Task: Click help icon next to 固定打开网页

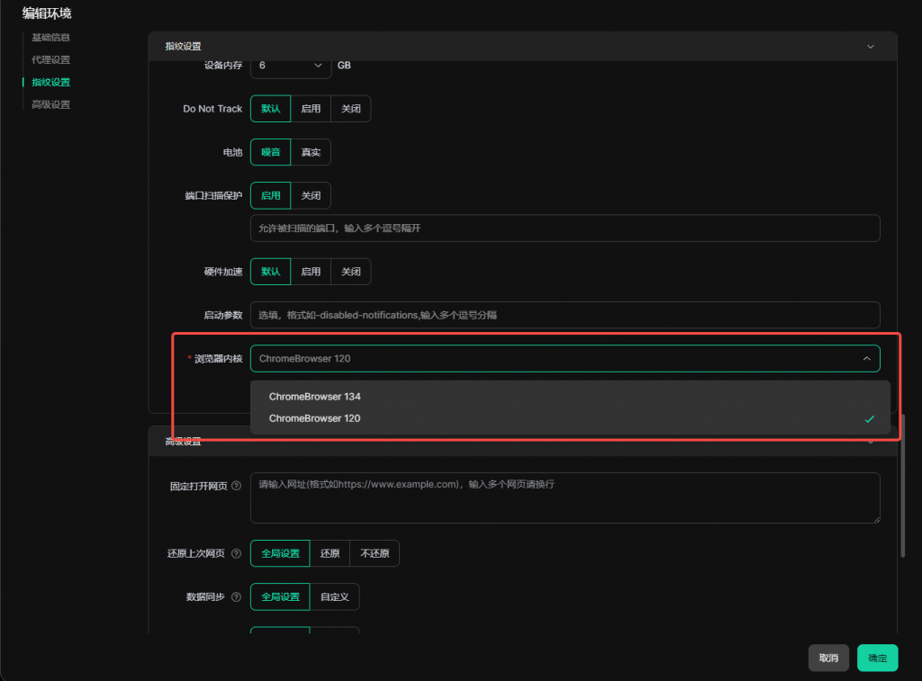Action: click(x=237, y=486)
